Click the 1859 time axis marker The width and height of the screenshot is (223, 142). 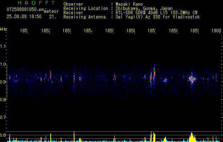point(195,31)
